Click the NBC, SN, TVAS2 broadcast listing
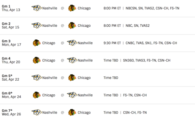The width and height of the screenshot is (195, 121). (x=137, y=26)
